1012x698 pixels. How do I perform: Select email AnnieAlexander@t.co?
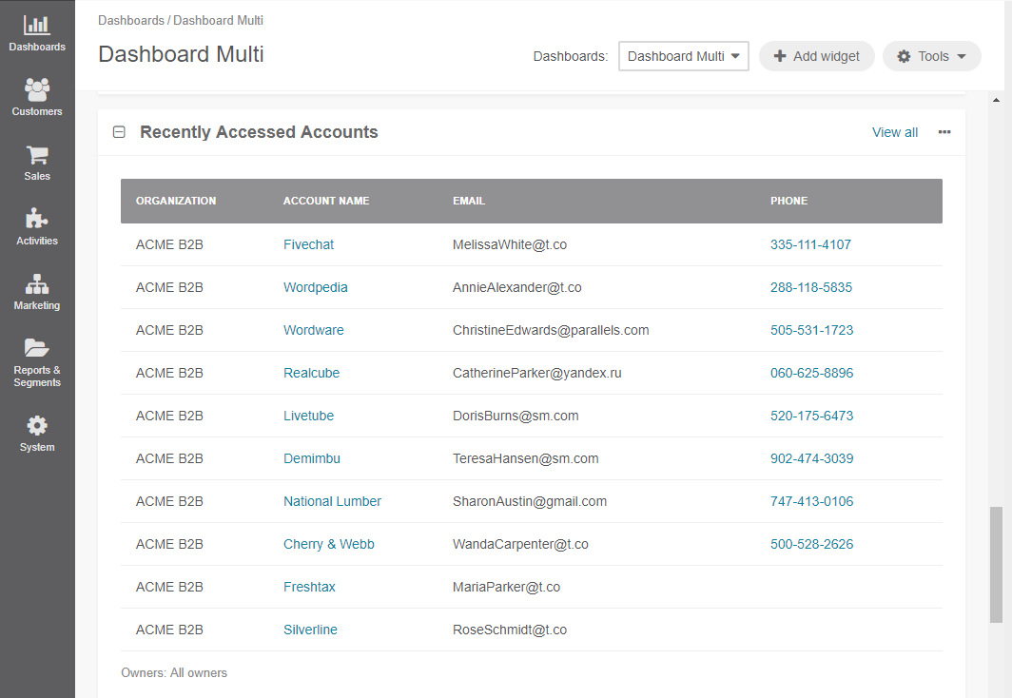(517, 287)
